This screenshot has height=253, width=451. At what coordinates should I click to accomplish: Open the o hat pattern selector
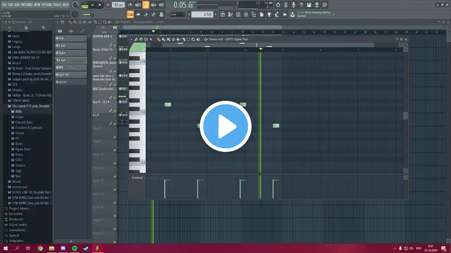click(x=202, y=14)
